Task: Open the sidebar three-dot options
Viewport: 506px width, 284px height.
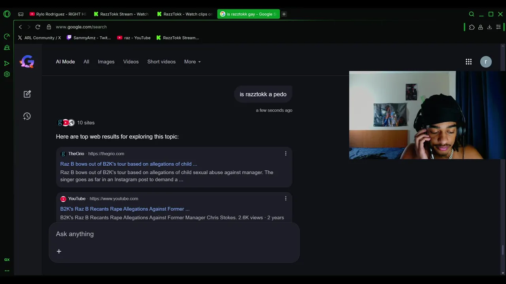Action: tap(7, 271)
